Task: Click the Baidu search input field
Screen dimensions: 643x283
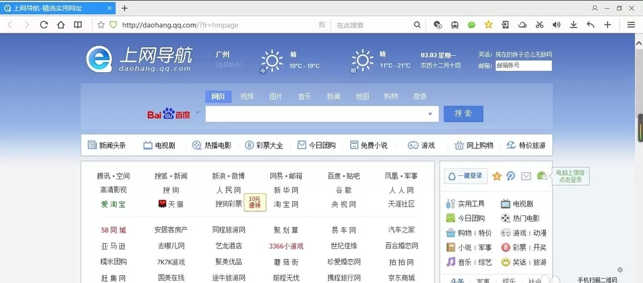Action: pos(322,114)
